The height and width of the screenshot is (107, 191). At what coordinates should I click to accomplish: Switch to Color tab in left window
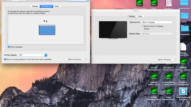tap(57, 6)
